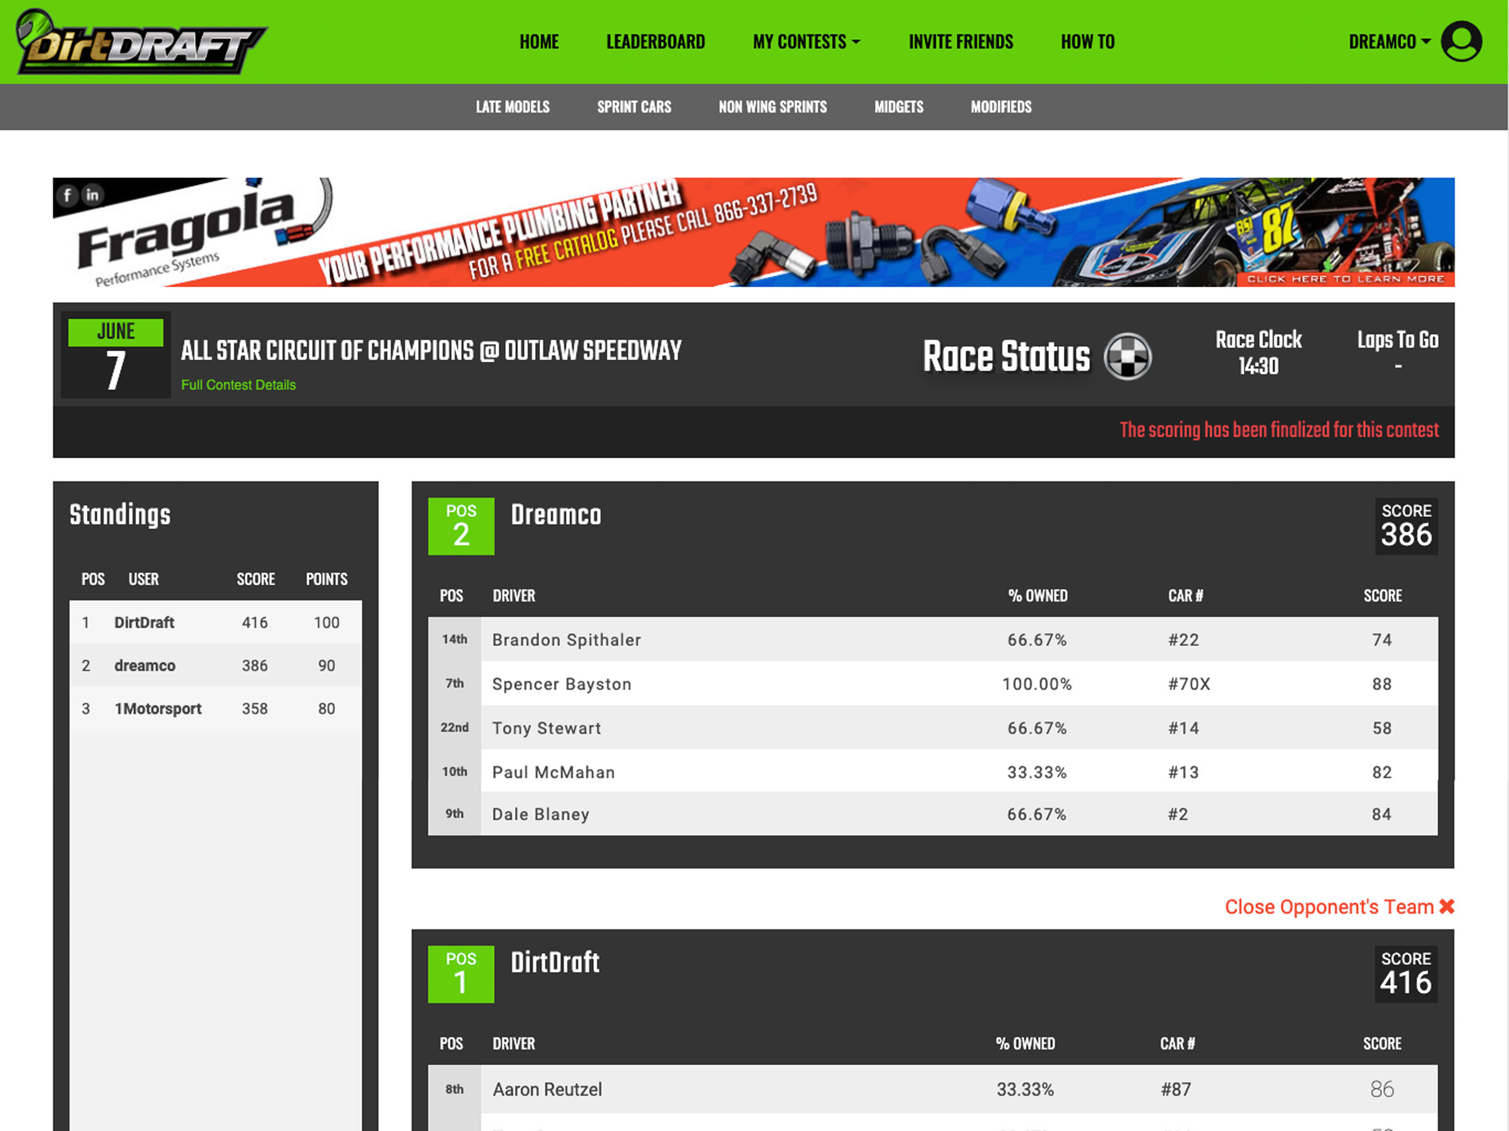The height and width of the screenshot is (1131, 1509).
Task: Select the Modifieds category
Action: pyautogui.click(x=1001, y=107)
